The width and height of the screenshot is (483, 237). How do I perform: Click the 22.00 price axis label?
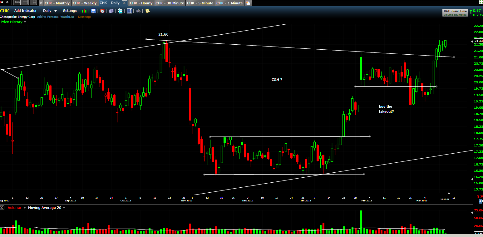(x=478, y=32)
